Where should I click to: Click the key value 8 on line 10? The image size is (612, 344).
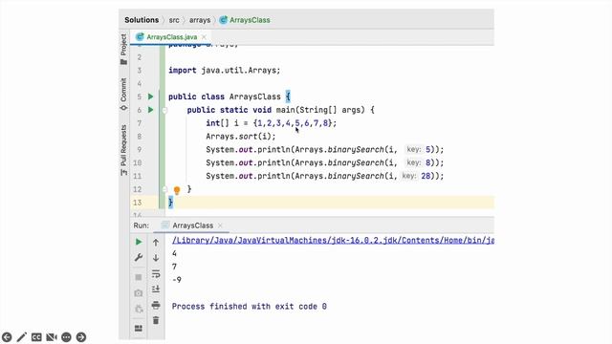click(x=427, y=162)
